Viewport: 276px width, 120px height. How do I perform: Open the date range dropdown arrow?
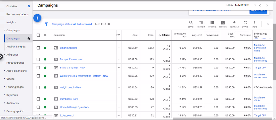pyautogui.click(x=255, y=5)
